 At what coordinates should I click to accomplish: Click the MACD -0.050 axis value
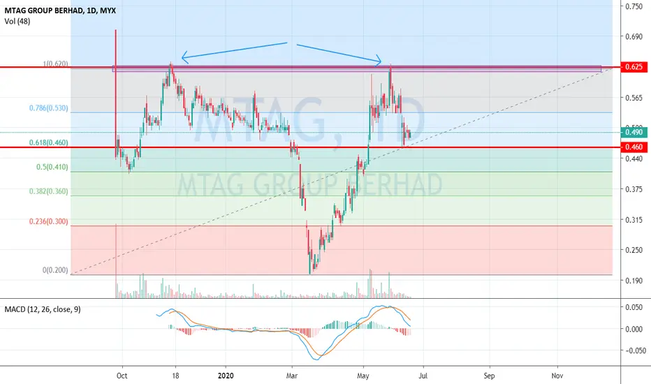pos(634,350)
